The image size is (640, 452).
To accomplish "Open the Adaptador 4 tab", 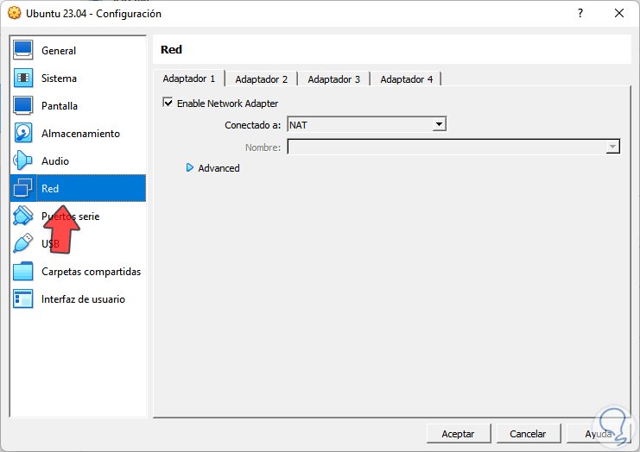I will click(406, 79).
